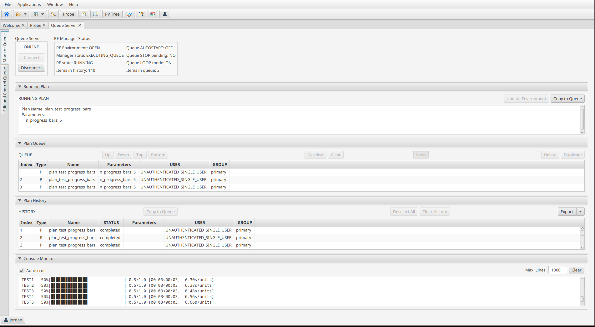
Task: Toggle the Autoscroll checkbox
Action: [22, 270]
